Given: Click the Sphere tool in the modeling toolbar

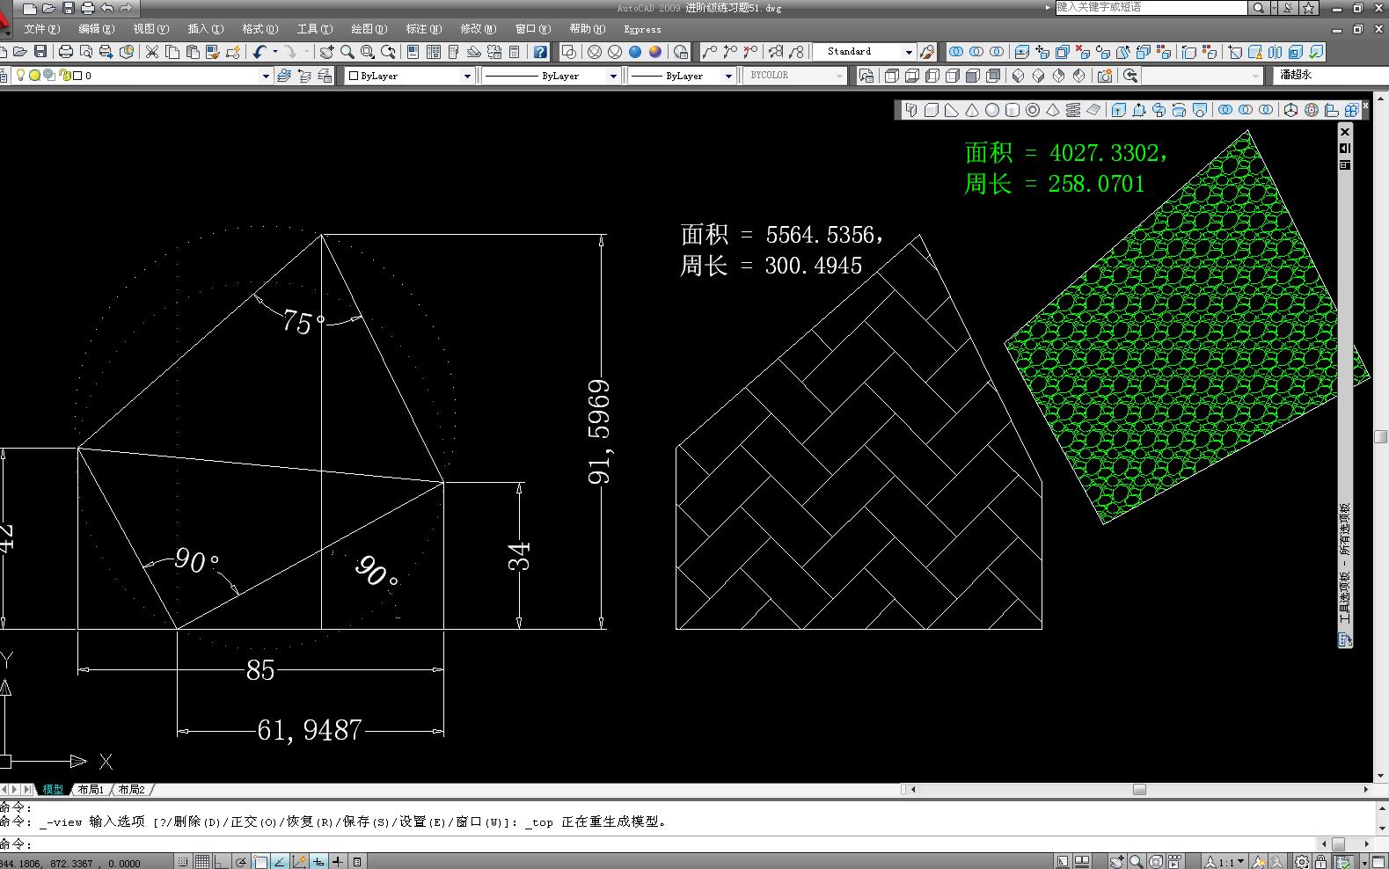Looking at the screenshot, I should pyautogui.click(x=992, y=110).
